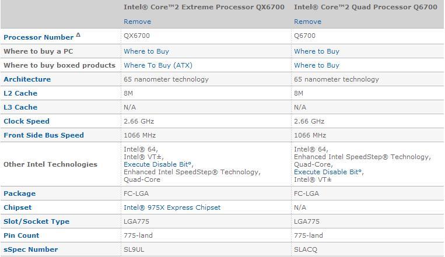Open the sSpec Number label link
This screenshot has height=257, width=445.
pyautogui.click(x=31, y=249)
